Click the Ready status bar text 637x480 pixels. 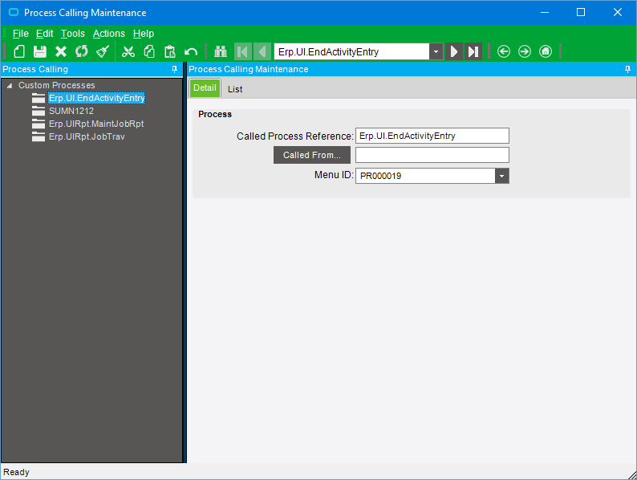point(16,472)
